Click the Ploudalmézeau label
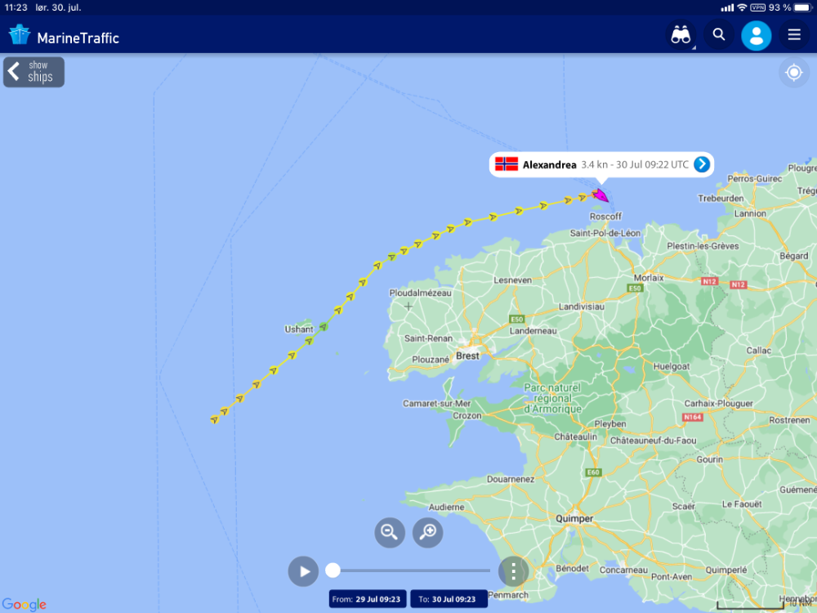This screenshot has width=817, height=613. pyautogui.click(x=420, y=293)
